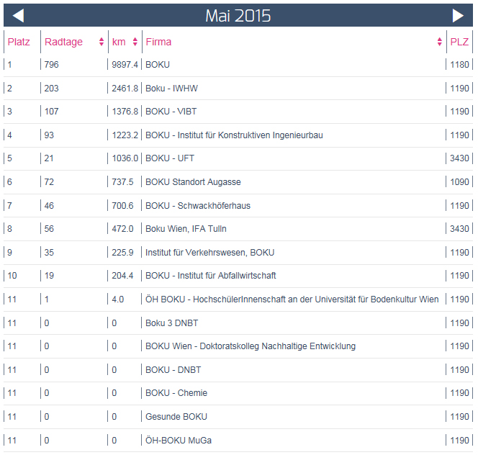Sort by Radtage using sort arrows
478x455 pixels.
click(x=102, y=42)
